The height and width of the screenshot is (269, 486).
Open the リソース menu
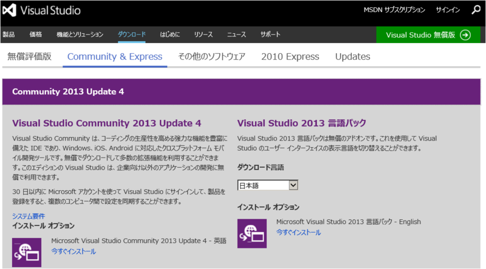204,35
